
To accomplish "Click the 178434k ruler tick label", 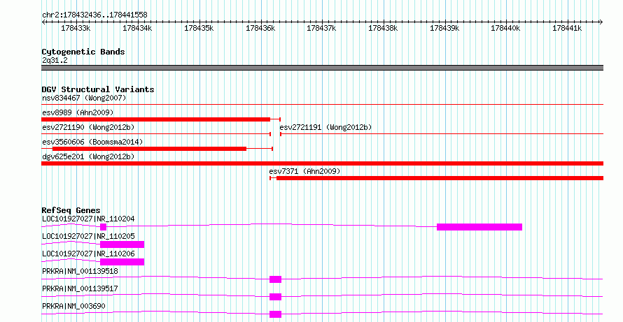I will click(137, 28).
